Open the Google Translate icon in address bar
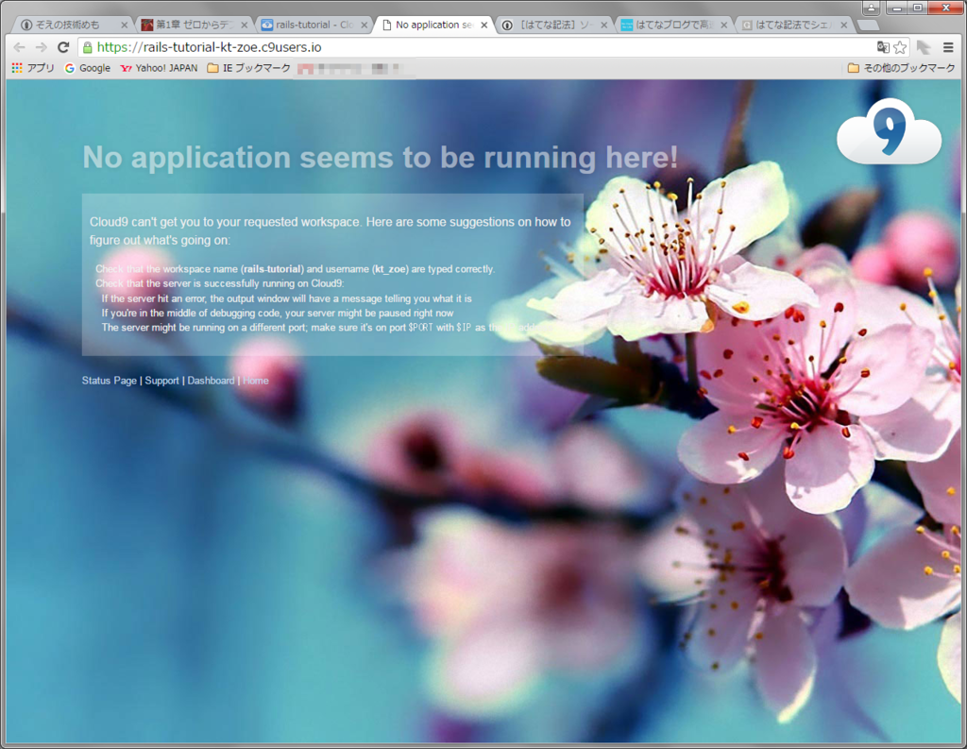This screenshot has height=749, width=967. point(883,47)
